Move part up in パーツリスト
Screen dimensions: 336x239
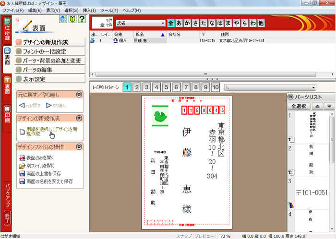tap(318, 106)
